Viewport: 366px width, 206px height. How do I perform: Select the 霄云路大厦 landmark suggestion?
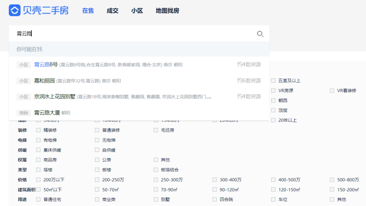click(x=139, y=113)
